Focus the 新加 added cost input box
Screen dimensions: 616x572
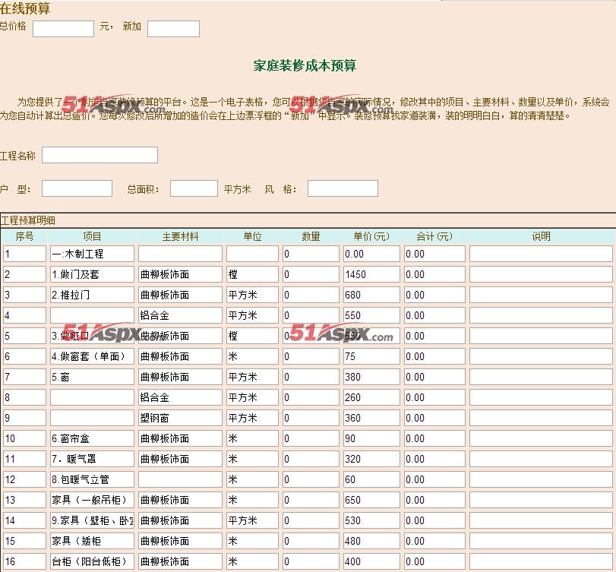[173, 29]
